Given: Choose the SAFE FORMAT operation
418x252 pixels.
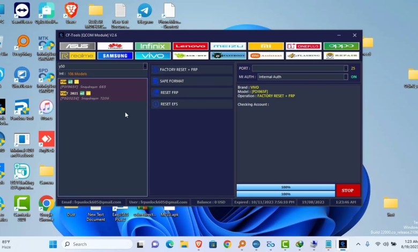Looking at the screenshot, I should tap(191, 81).
